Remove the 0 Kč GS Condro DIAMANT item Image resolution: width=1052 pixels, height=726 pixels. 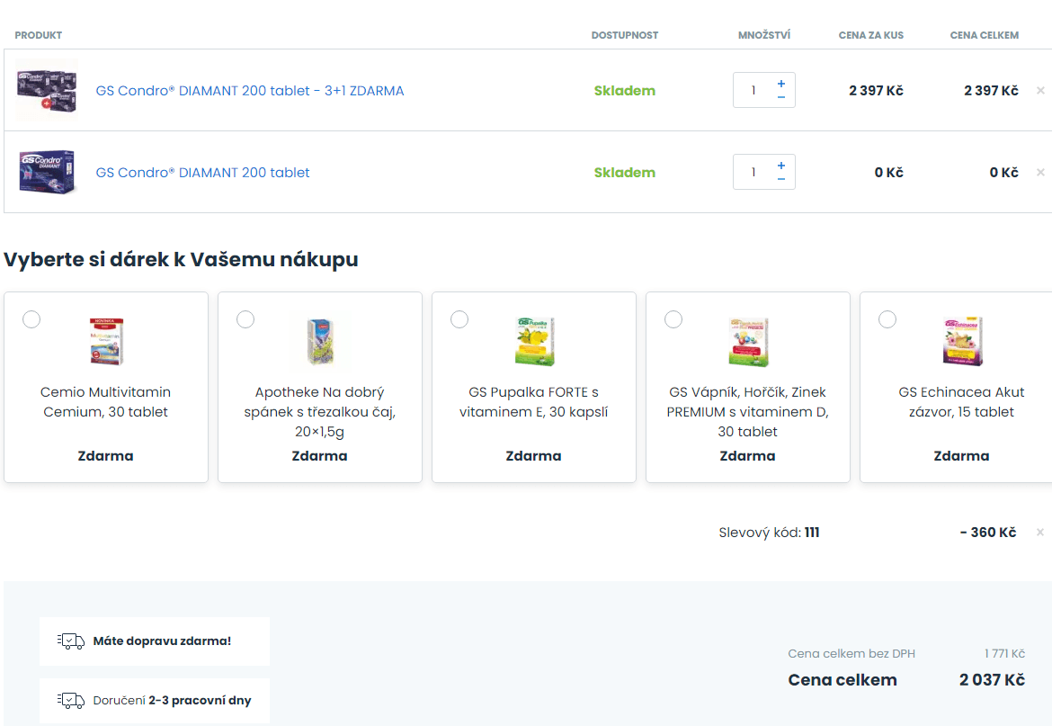click(x=1040, y=173)
